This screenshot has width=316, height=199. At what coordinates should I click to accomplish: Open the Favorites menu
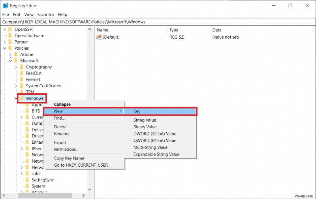coord(46,15)
